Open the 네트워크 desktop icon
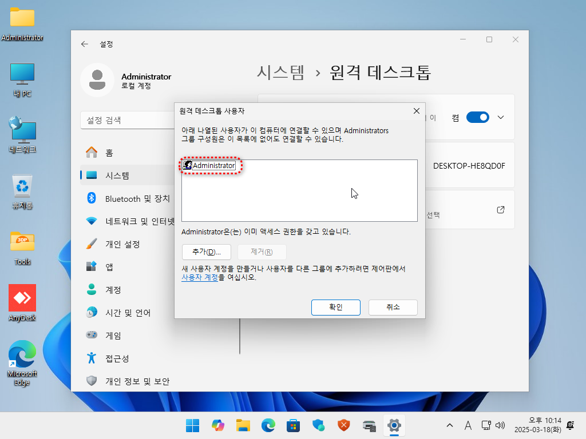 [22, 135]
